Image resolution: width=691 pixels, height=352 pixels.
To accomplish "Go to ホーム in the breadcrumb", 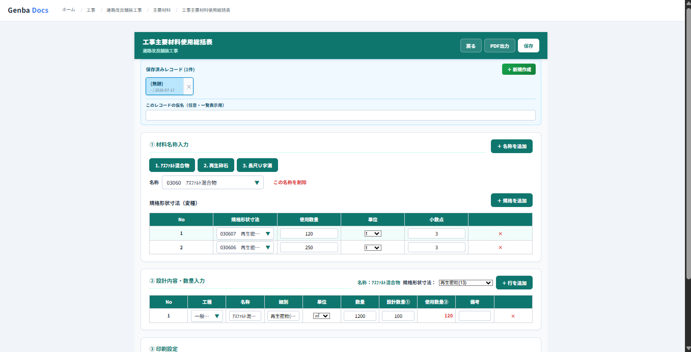I will [x=69, y=10].
